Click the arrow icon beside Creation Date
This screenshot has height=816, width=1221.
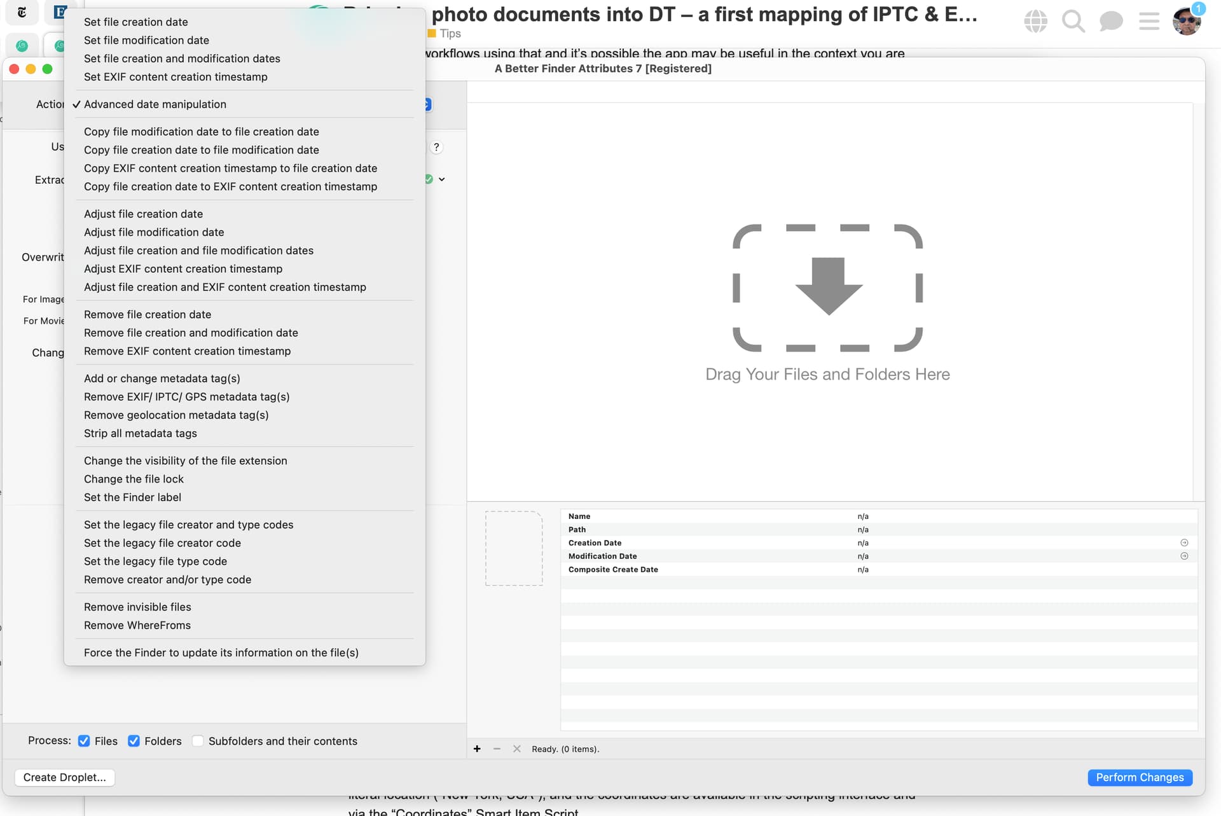point(1184,543)
